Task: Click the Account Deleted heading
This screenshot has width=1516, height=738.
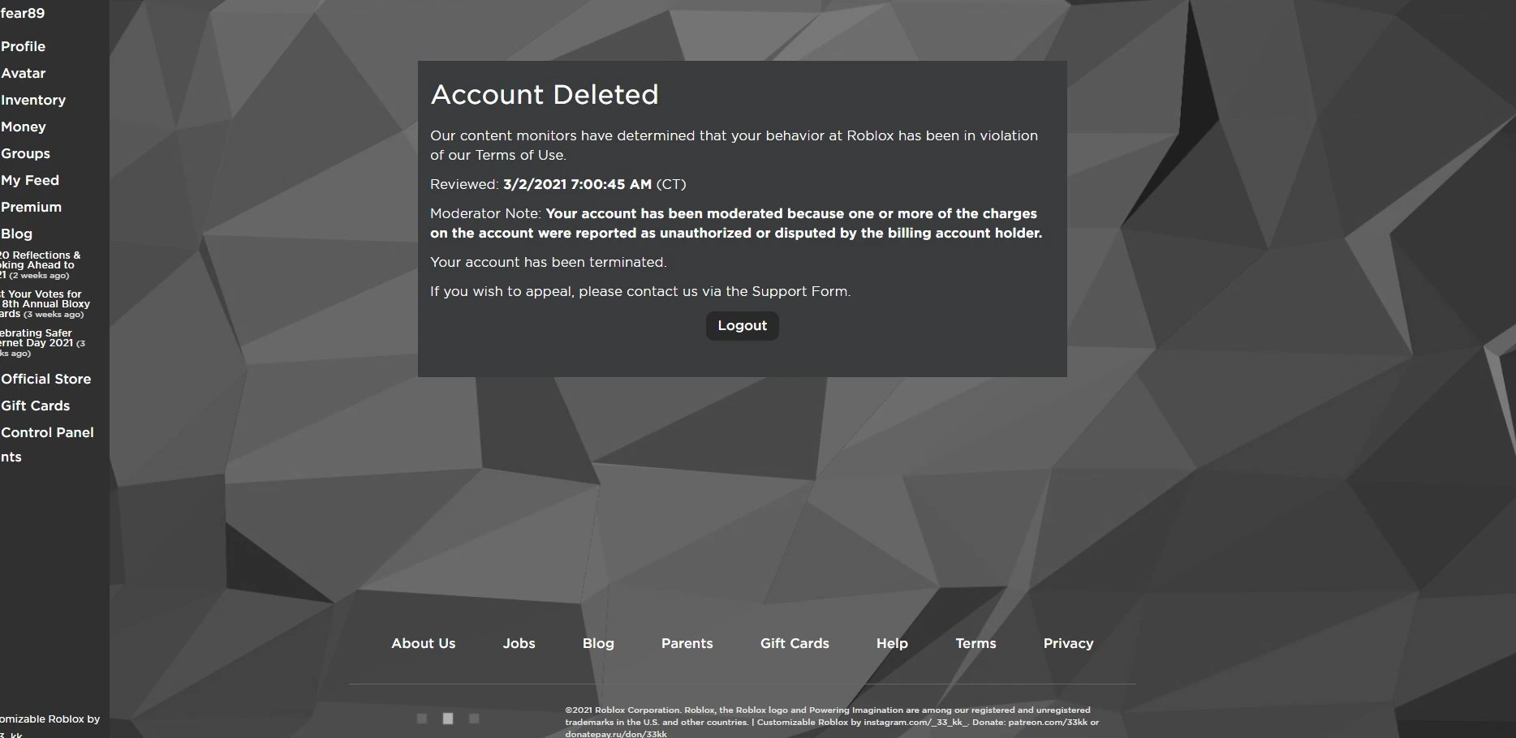Action: coord(545,95)
